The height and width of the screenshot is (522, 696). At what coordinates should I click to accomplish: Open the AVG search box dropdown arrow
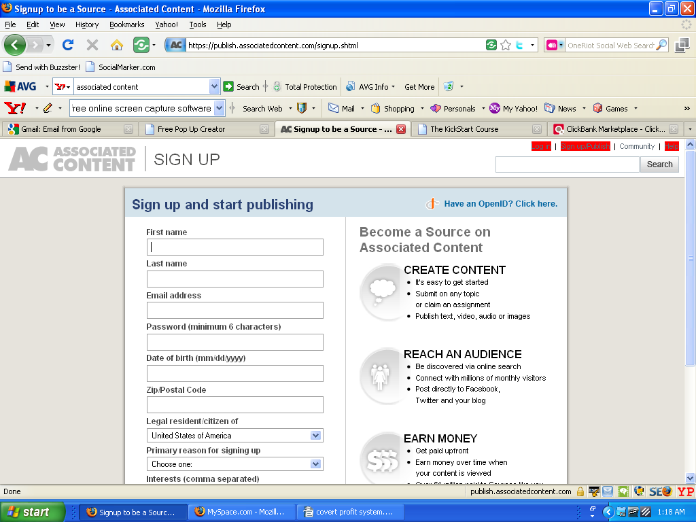tap(215, 87)
